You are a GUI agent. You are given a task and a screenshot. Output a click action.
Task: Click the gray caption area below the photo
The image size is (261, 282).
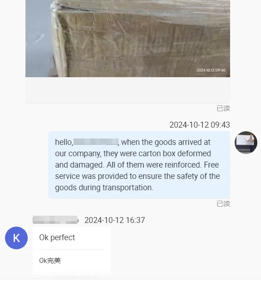pos(128,90)
